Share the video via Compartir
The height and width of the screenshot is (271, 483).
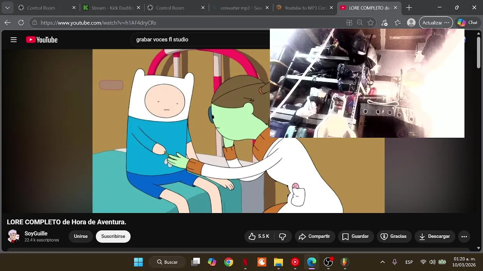tap(314, 236)
